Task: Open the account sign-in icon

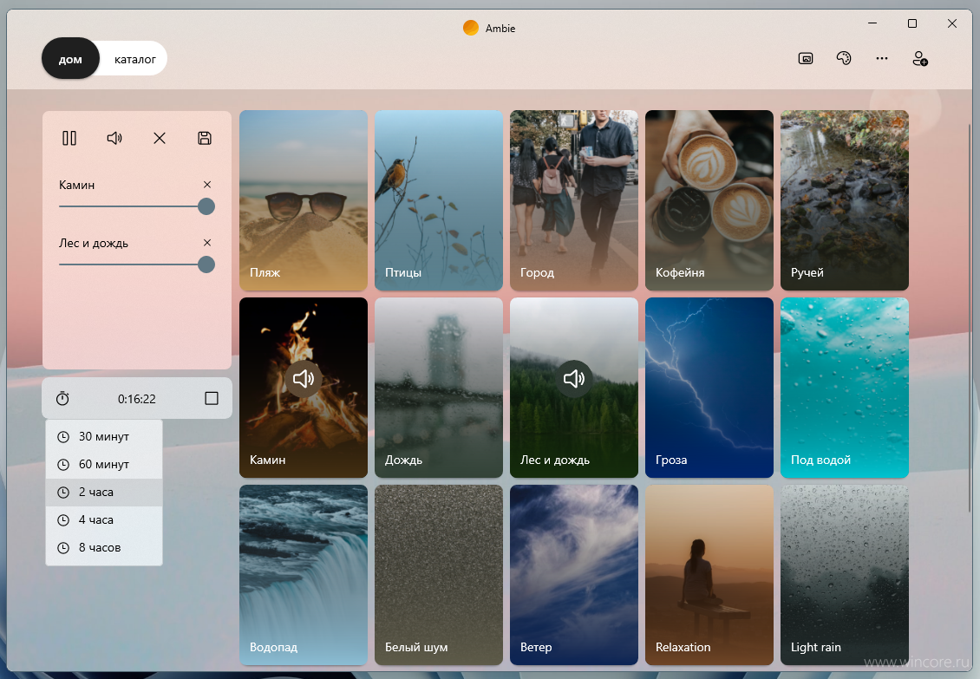Action: click(x=920, y=59)
